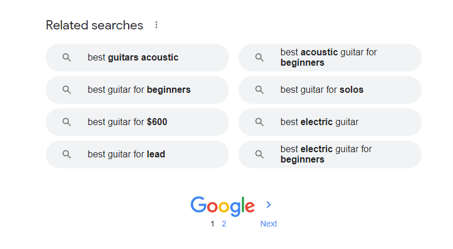
Task: Search for 'best guitars acoustic' suggestion
Action: pos(133,58)
